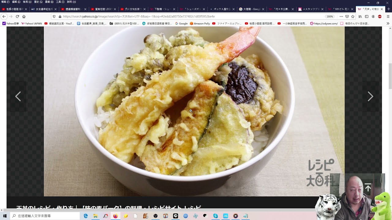The width and height of the screenshot is (392, 220).
Task: Open the Yahoo奇摩 bookmark
Action: pyautogui.click(x=10, y=24)
